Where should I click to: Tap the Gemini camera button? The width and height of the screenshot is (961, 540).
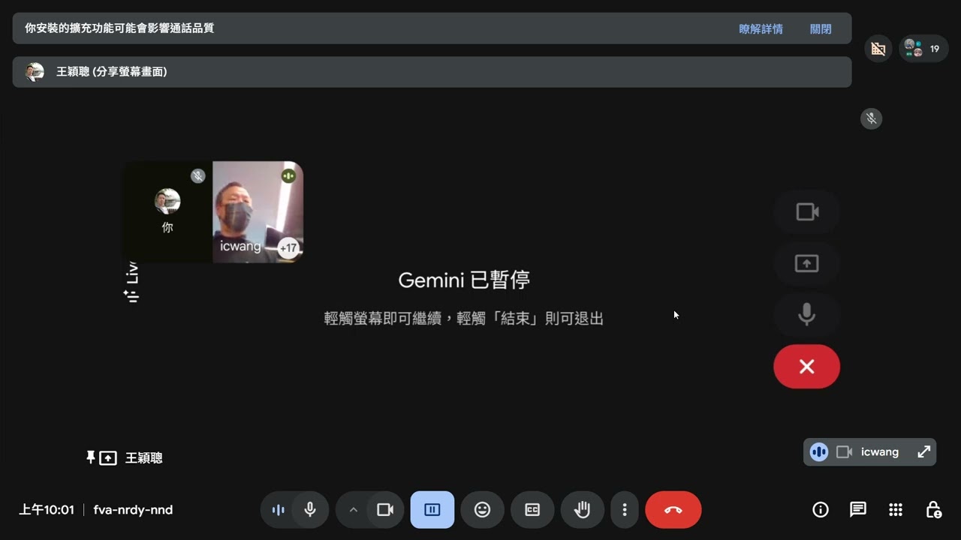(806, 212)
